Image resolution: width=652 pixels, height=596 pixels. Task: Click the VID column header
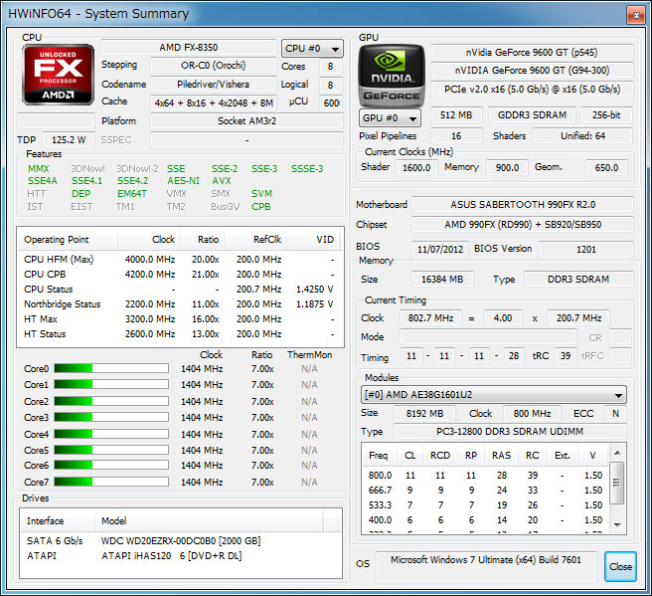(x=313, y=240)
